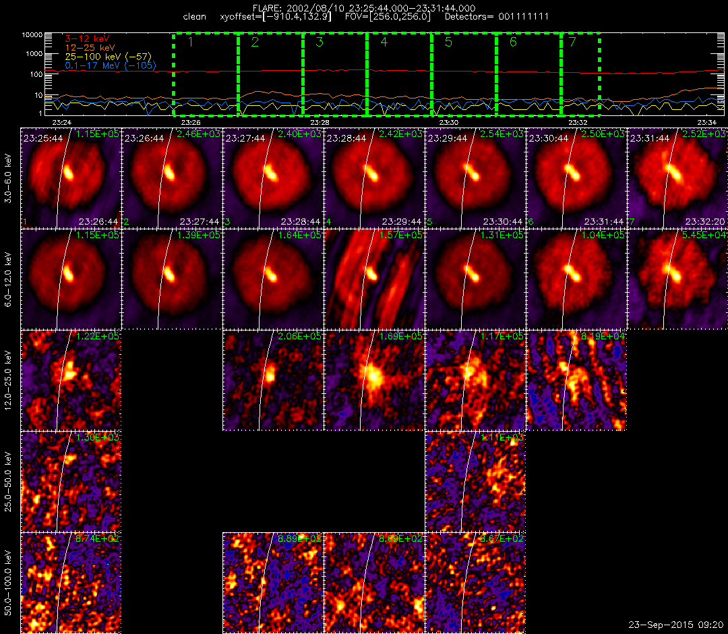
Task: Click the 12.0-25.0 keV row label
Action: [x=8, y=381]
